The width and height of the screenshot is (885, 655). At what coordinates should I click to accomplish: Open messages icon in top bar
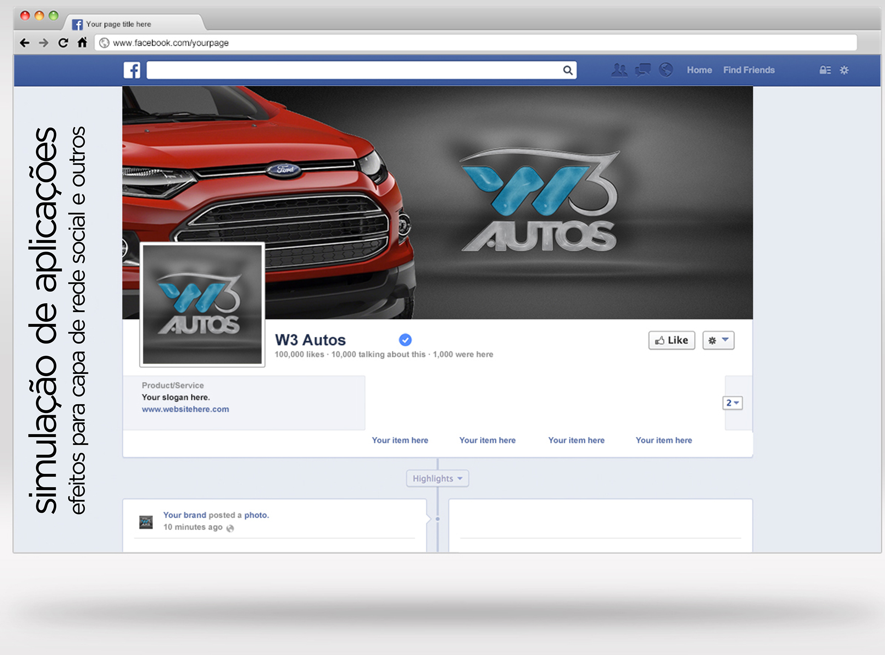point(643,70)
